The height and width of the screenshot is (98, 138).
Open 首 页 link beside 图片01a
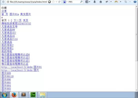(x=5, y=14)
